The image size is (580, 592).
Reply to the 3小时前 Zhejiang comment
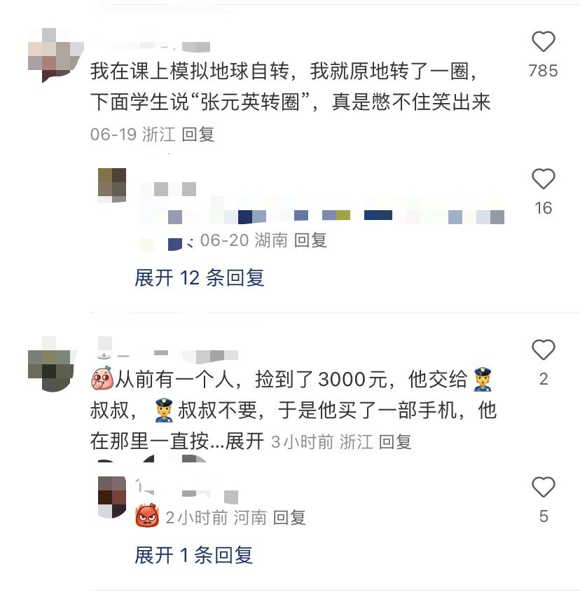click(395, 442)
